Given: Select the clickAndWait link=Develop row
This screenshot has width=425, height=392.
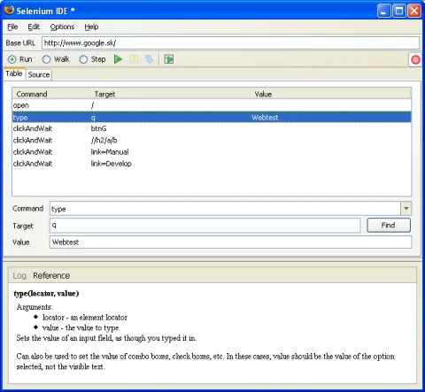Looking at the screenshot, I should [x=212, y=164].
